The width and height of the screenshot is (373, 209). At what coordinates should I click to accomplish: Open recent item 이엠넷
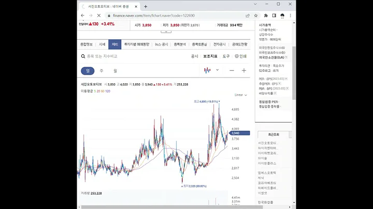coord(262,193)
